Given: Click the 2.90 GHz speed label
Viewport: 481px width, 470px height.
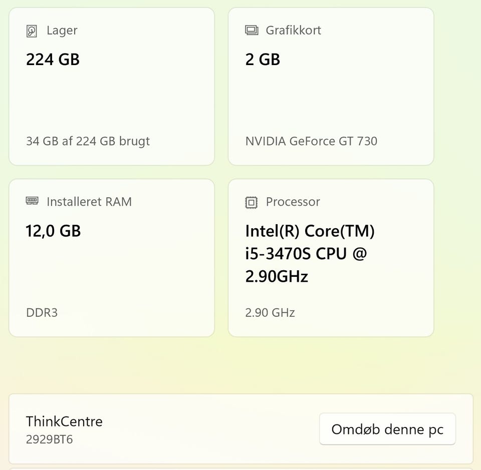Looking at the screenshot, I should [270, 313].
